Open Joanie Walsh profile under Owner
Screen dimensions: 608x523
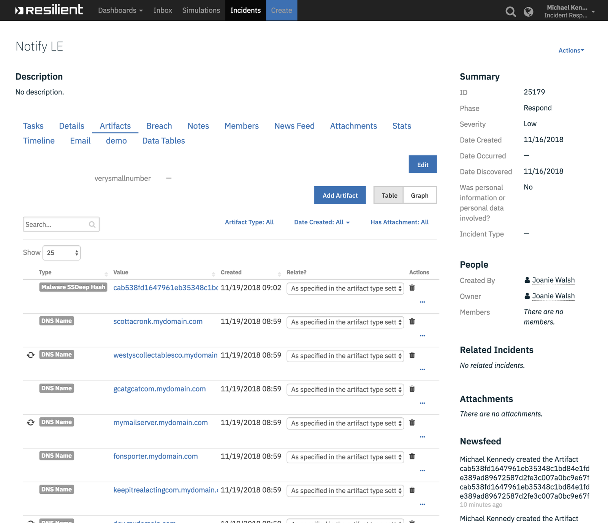pos(553,296)
